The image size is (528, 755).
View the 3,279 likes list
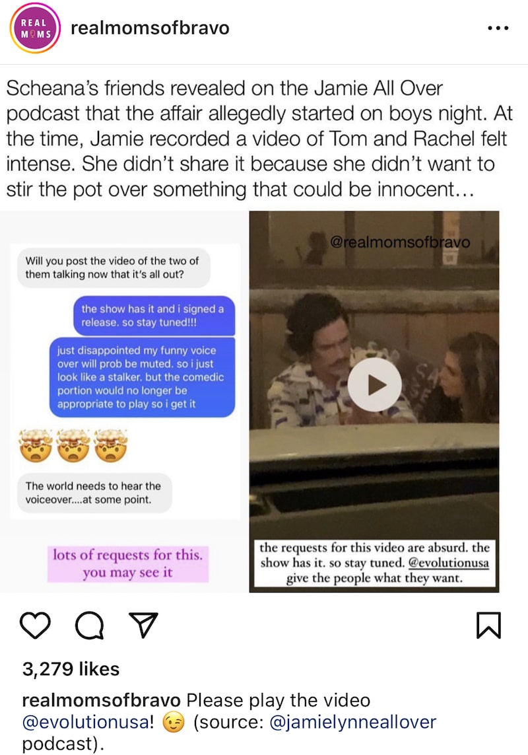click(x=71, y=669)
